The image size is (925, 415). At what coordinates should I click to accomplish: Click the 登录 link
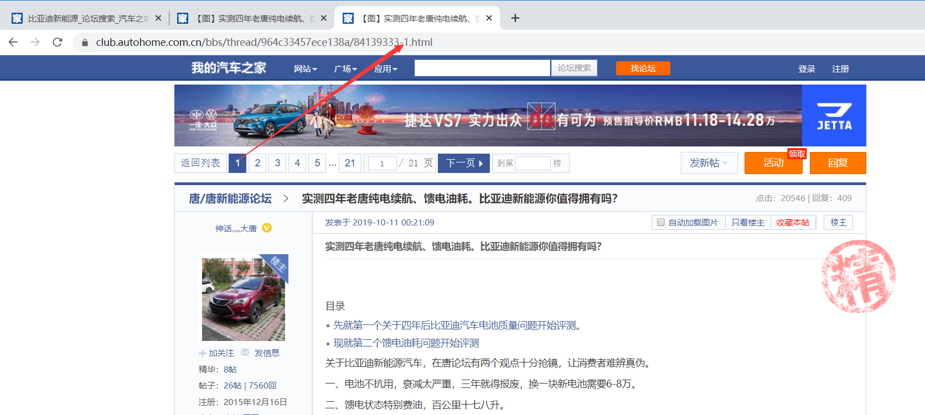[x=807, y=69]
